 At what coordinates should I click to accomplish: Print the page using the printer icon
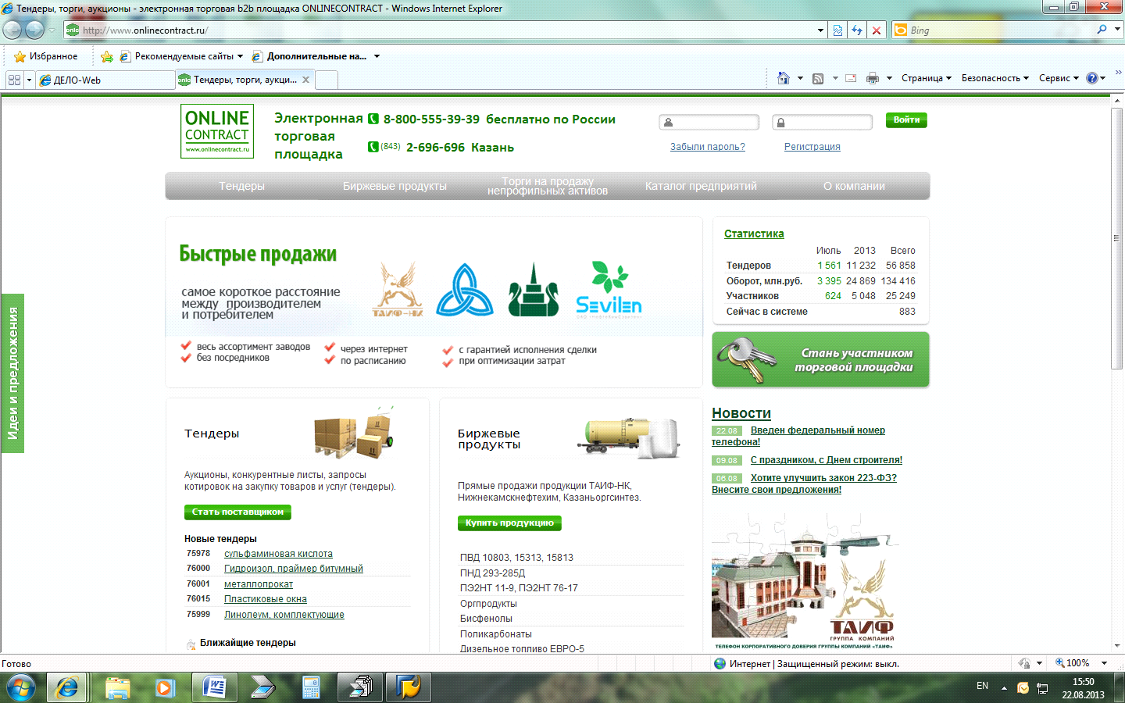click(x=873, y=78)
